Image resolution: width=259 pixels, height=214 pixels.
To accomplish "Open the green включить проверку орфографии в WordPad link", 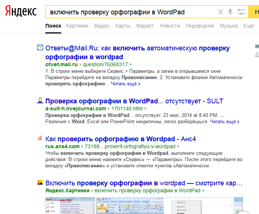I will click(x=147, y=190).
